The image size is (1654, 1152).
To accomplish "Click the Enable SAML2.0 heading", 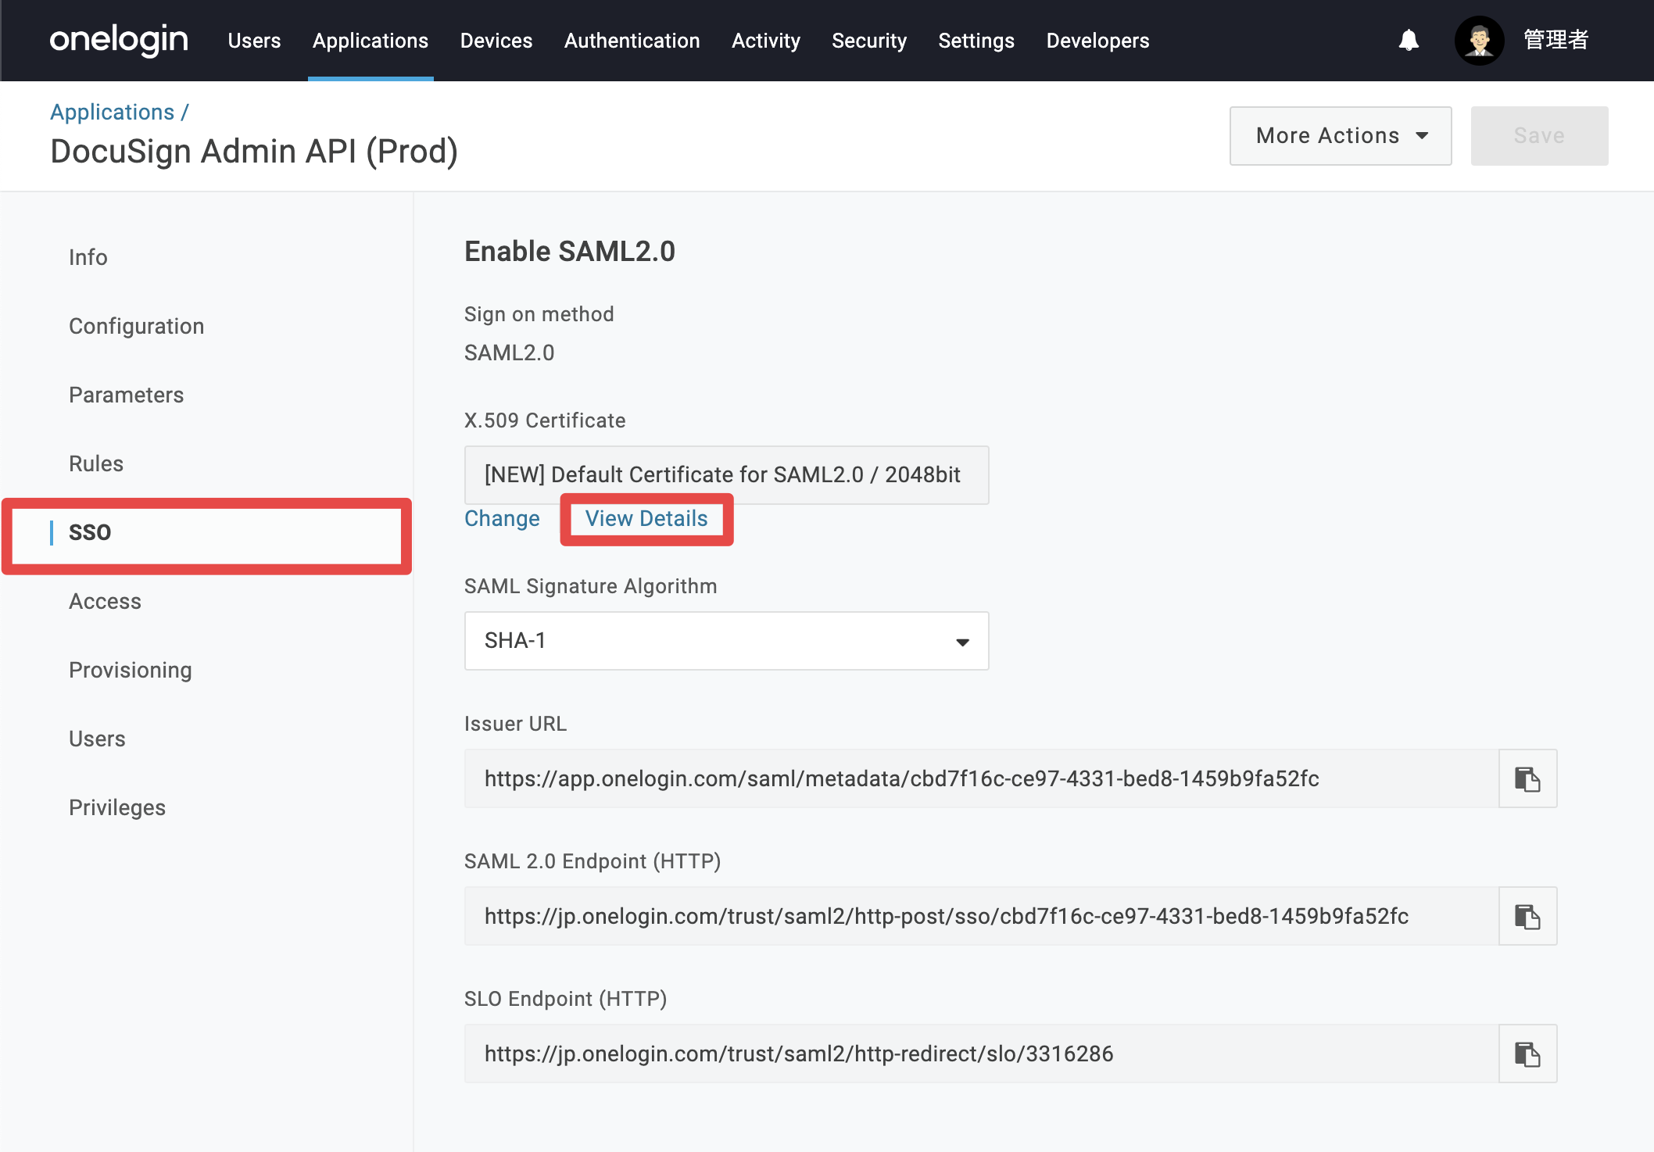I will click(570, 252).
